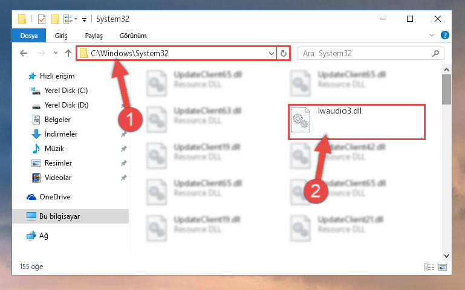Navigate up one folder level arrow

(68, 53)
